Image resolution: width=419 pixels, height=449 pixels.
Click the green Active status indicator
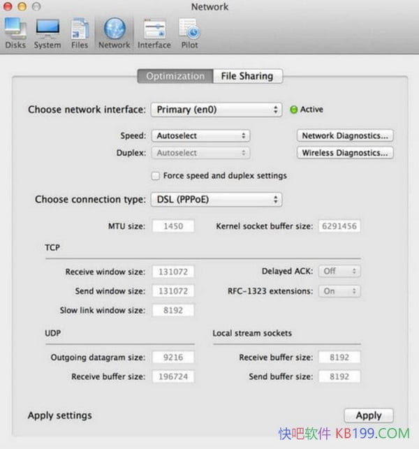(293, 110)
